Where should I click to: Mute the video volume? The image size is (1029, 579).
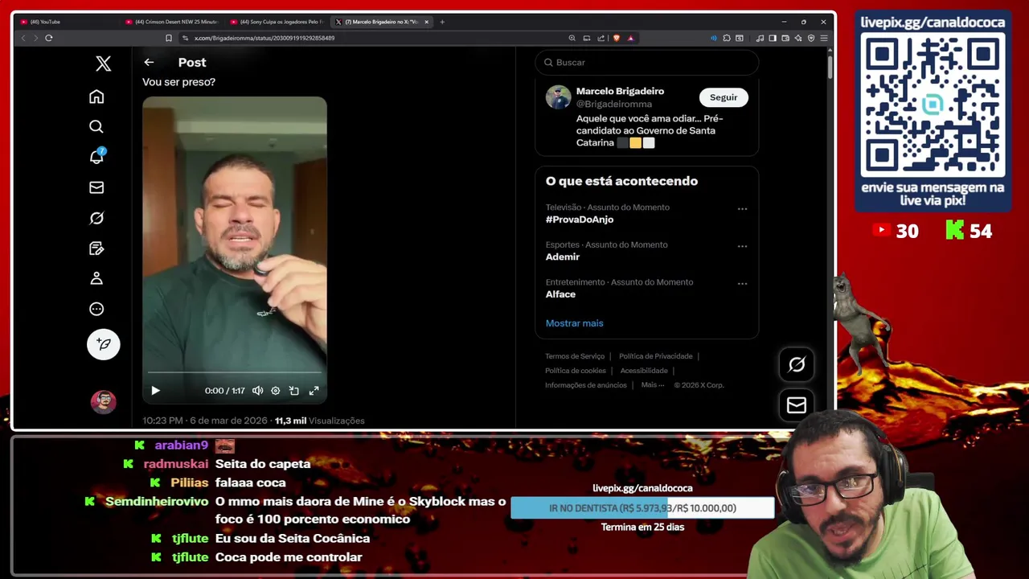click(x=257, y=391)
